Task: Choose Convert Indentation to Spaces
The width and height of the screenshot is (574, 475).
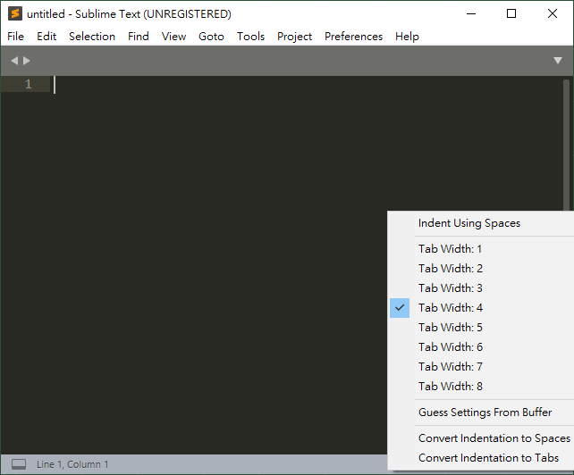Action: 481,438
